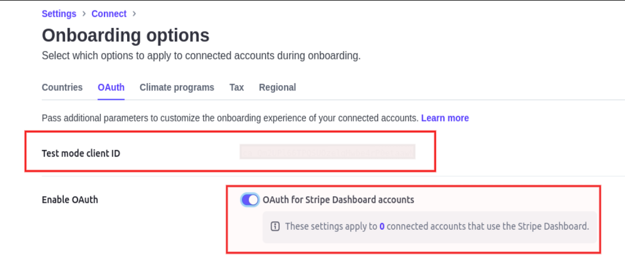Toggle OAuth for Stripe Dashboard accounts switch

coord(250,200)
